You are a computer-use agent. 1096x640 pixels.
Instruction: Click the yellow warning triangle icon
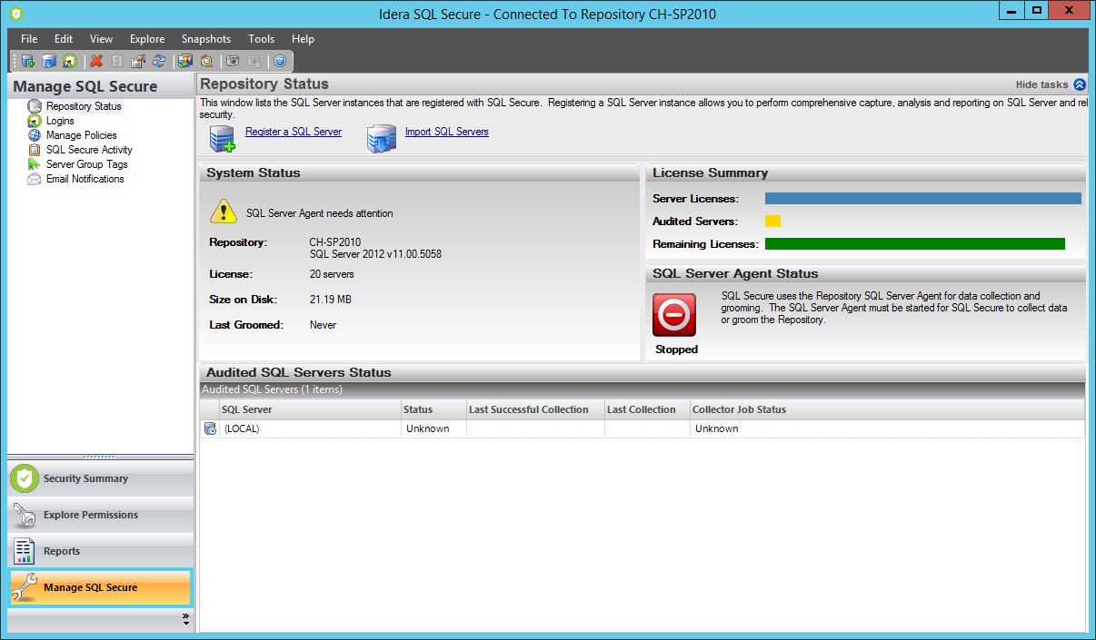click(224, 211)
